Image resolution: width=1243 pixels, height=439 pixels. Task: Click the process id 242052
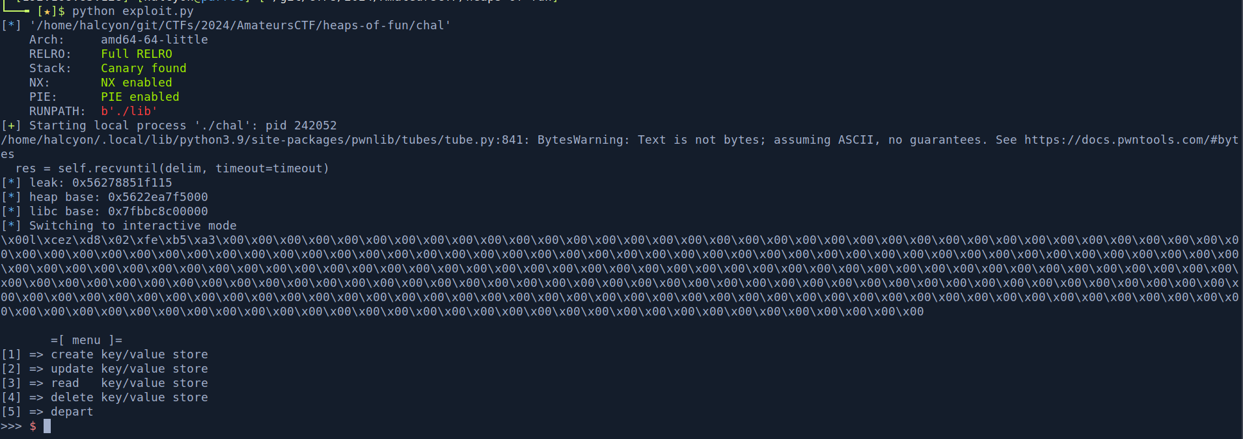(315, 126)
